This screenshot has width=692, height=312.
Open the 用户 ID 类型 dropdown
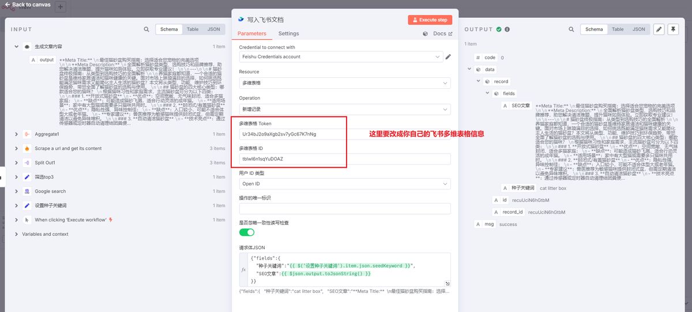pyautogui.click(x=345, y=183)
